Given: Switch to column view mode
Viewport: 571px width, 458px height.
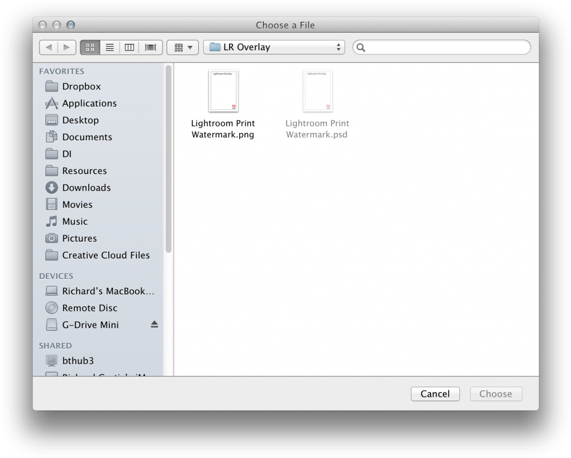Looking at the screenshot, I should [x=129, y=47].
